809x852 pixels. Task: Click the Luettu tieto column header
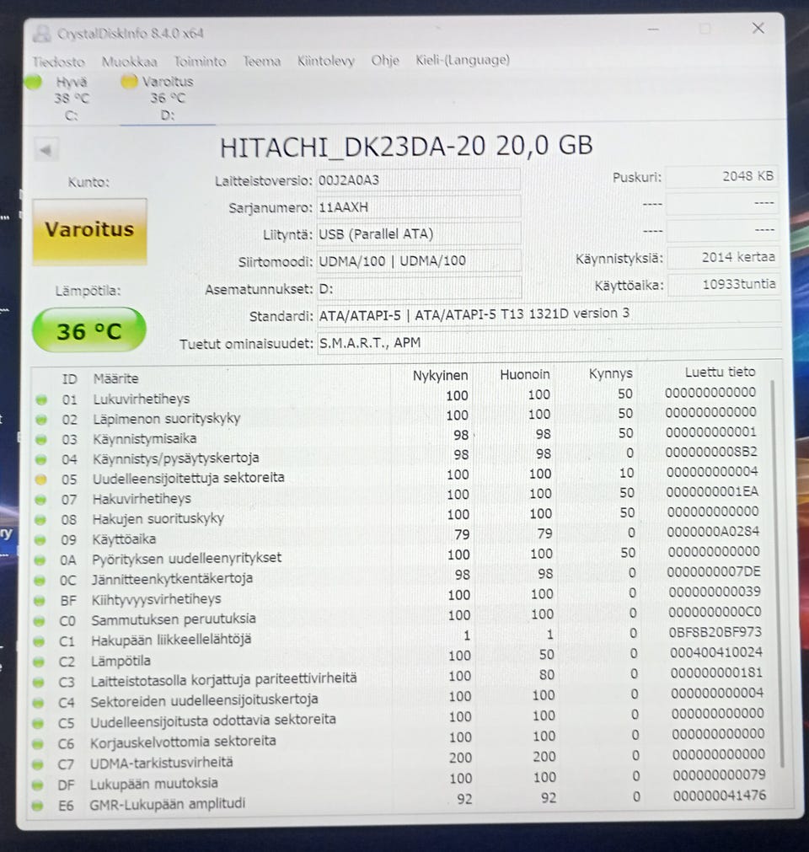pos(720,372)
